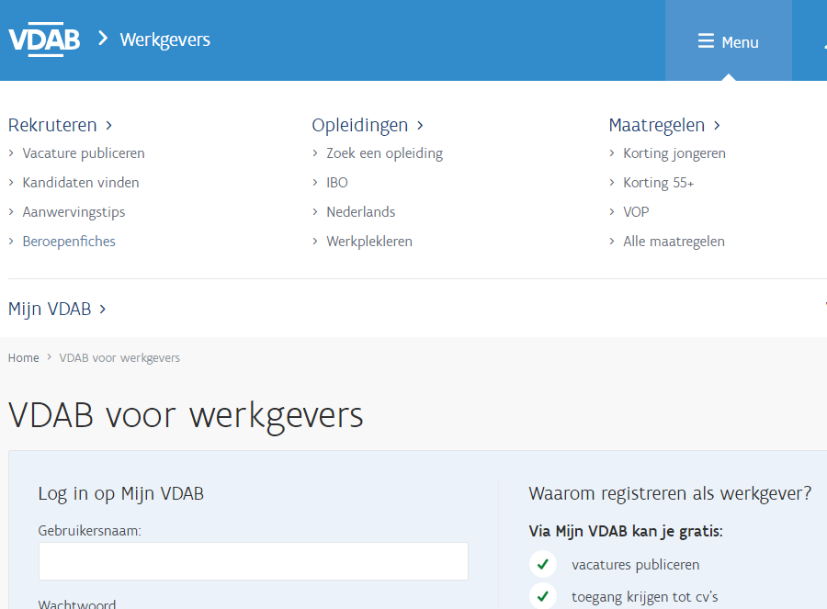Click the chevron before Korting 55+
The image size is (827, 609).
(x=612, y=183)
